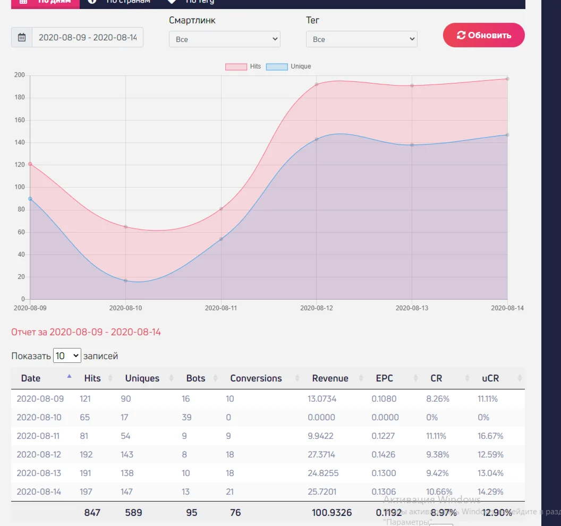Click the Hits data point for 2020-08-12
Image resolution: width=561 pixels, height=526 pixels.
click(317, 84)
